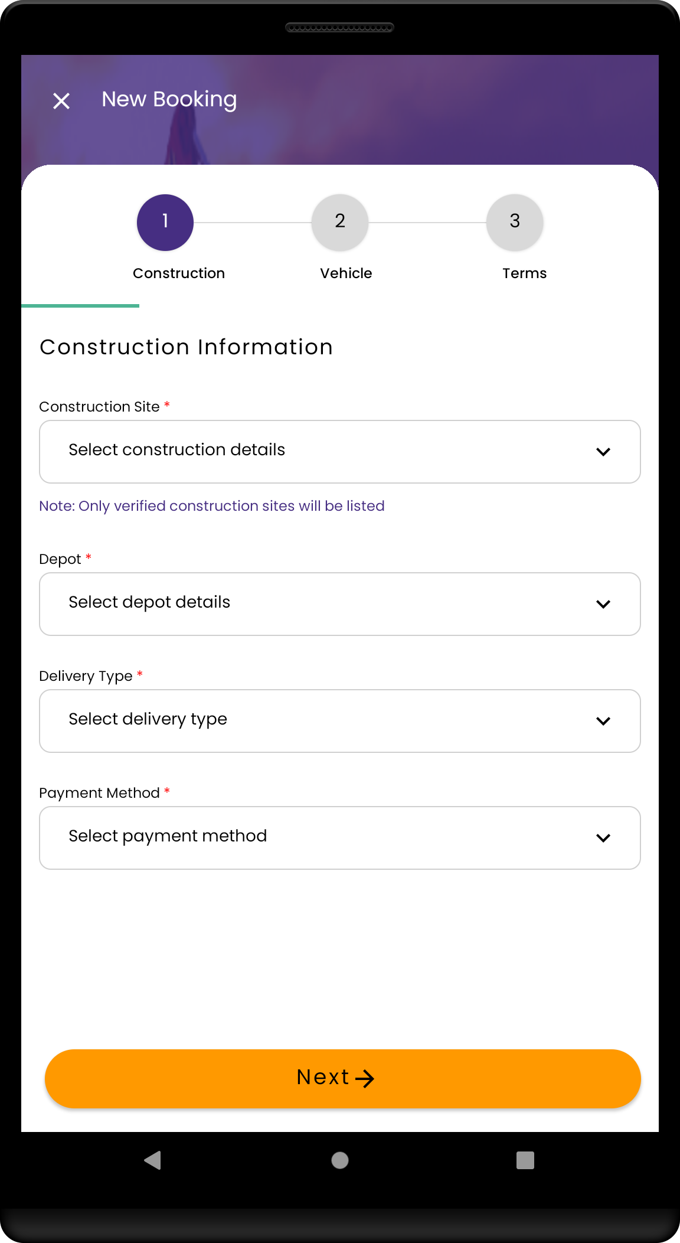Select the Construction step label
Image resolution: width=680 pixels, height=1243 pixels.
(179, 273)
